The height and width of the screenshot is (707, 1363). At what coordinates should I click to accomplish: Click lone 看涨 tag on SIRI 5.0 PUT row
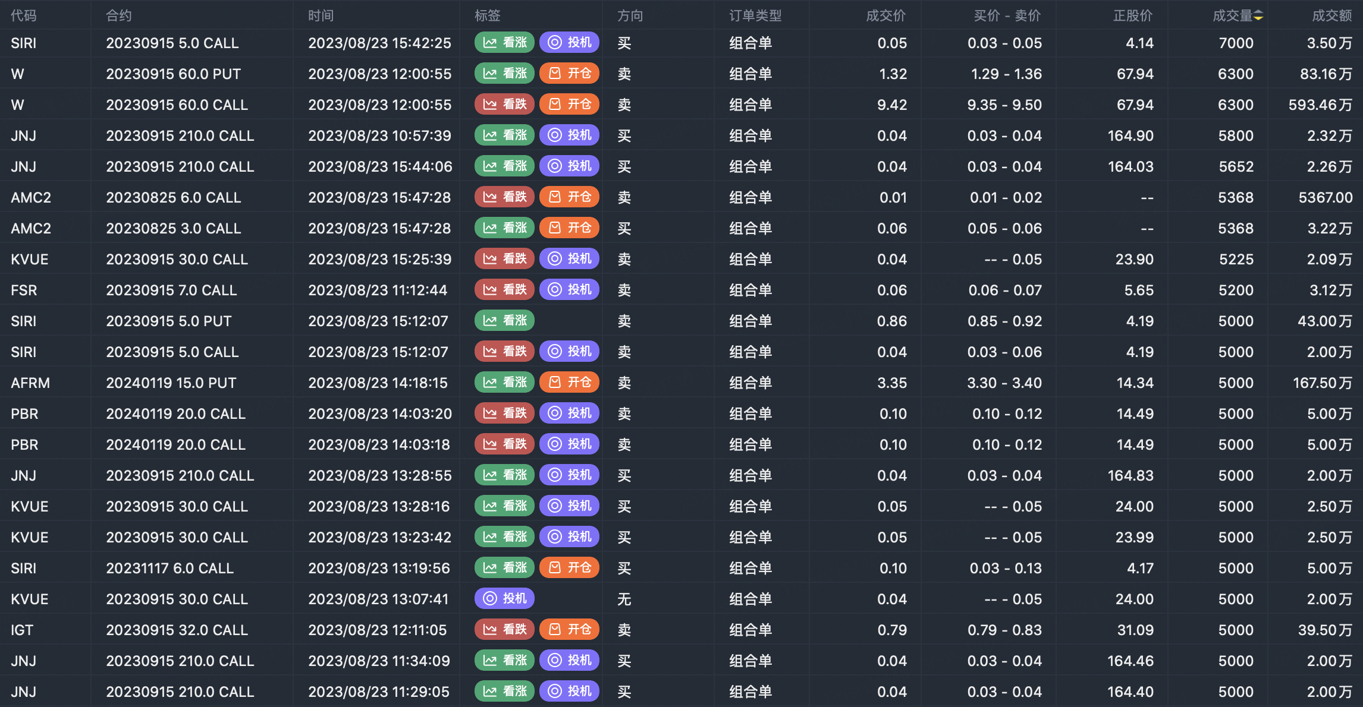504,321
